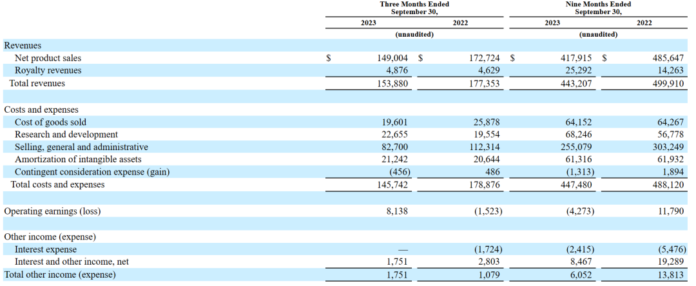Click the total costs value 447,480

[577, 184]
